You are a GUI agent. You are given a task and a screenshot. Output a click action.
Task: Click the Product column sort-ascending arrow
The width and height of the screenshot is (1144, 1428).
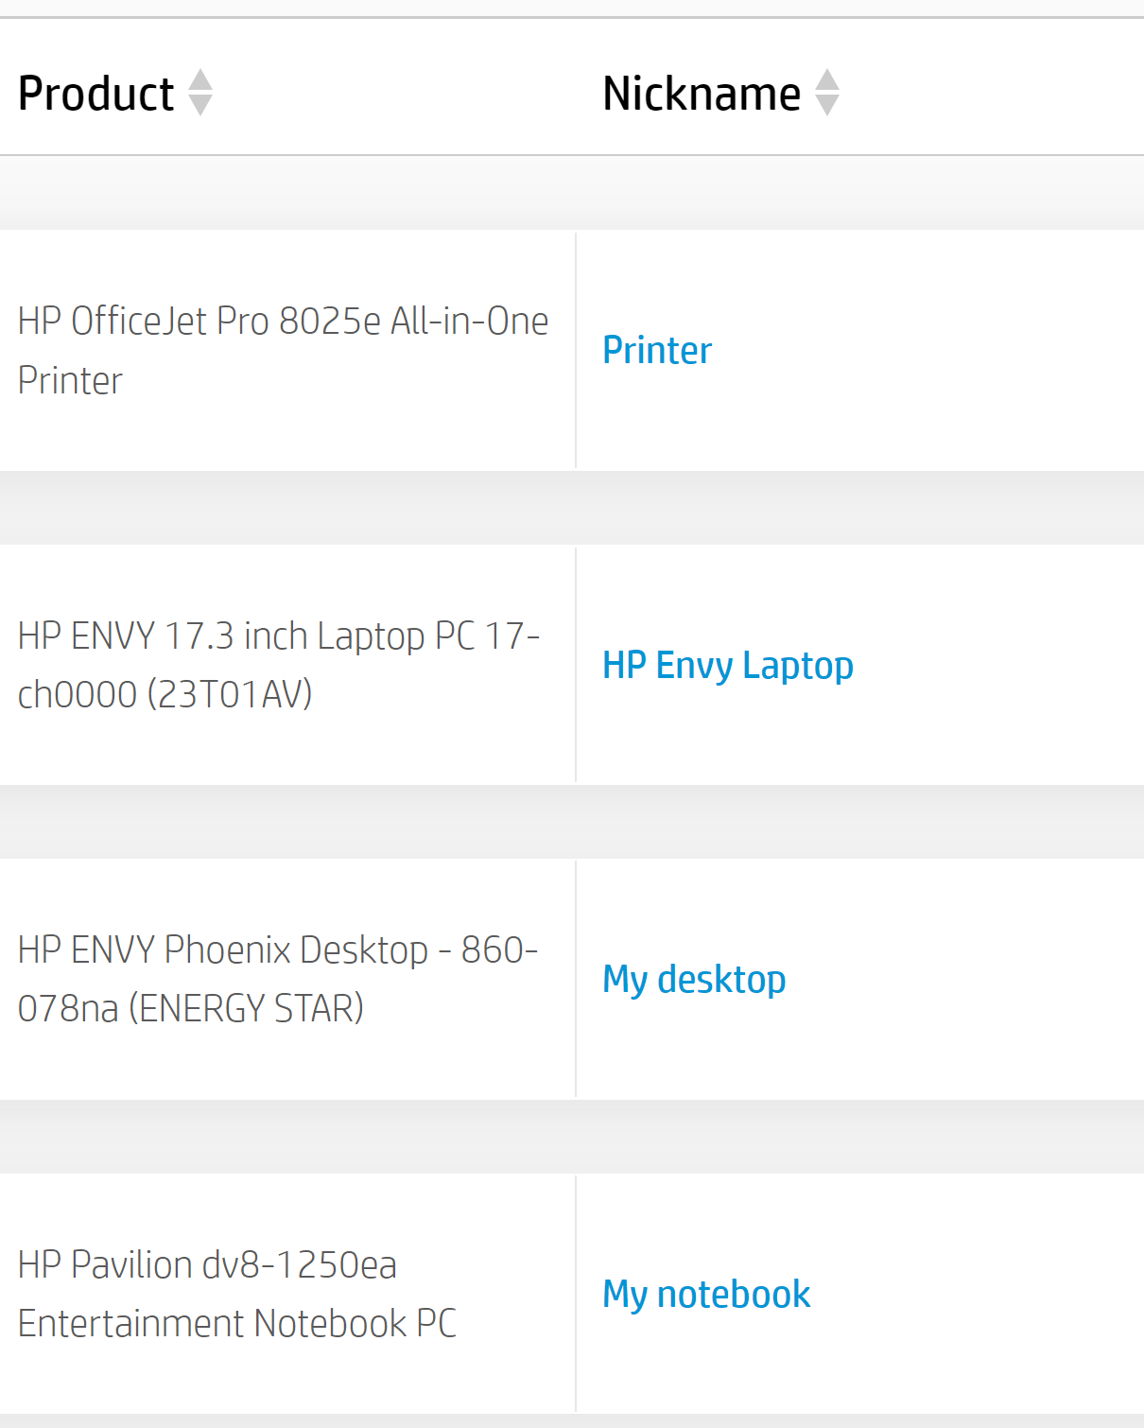coord(200,79)
